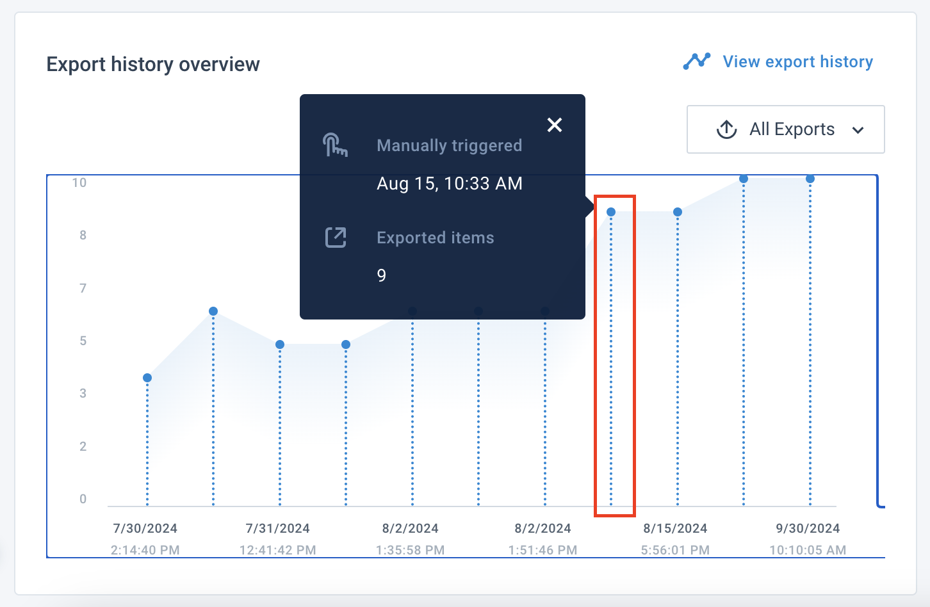Click the y-axis value 0
The width and height of the screenshot is (930, 607).
pyautogui.click(x=83, y=499)
